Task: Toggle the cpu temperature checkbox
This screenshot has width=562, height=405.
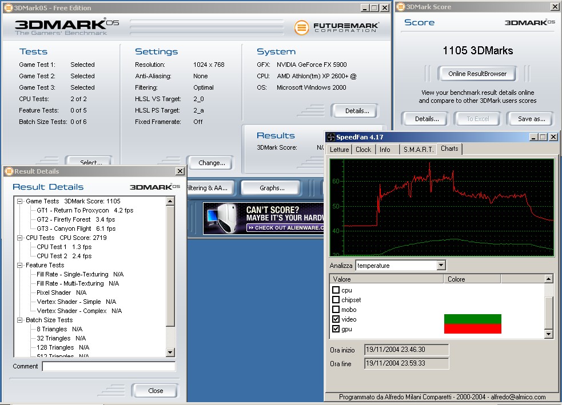Action: pyautogui.click(x=336, y=290)
